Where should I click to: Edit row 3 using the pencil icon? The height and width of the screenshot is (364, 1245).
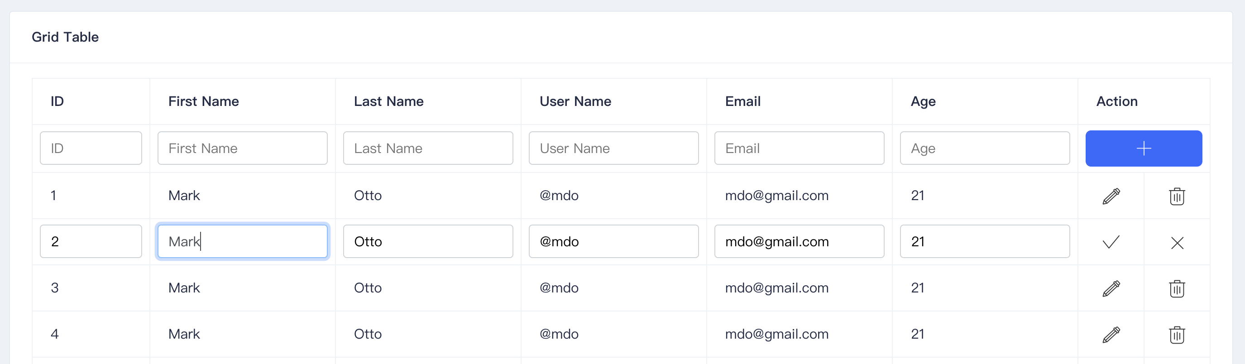(x=1111, y=288)
